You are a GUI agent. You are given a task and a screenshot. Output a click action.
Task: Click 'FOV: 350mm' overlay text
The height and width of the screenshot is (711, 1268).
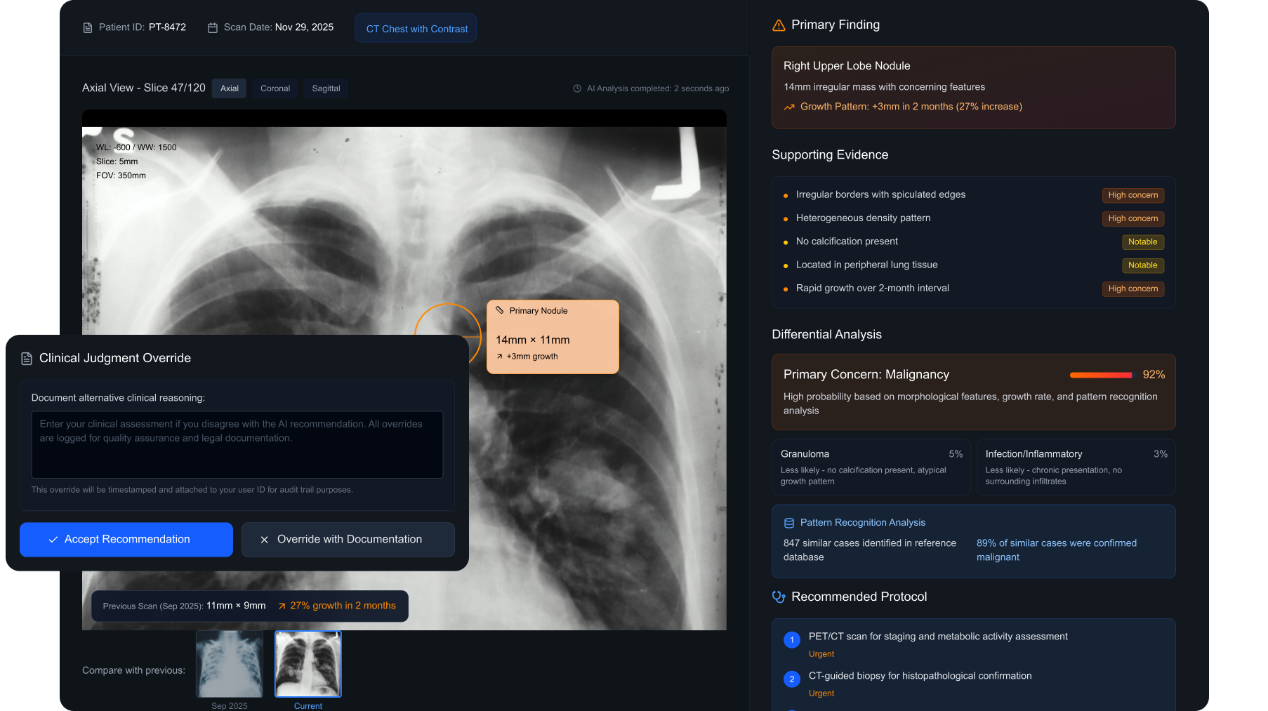[x=121, y=175]
